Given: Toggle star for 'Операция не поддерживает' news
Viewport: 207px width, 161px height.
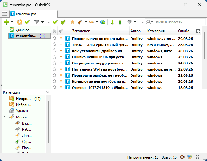Looking at the screenshot, I should pos(54,63).
